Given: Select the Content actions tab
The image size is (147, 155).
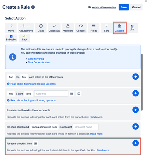Looking at the screenshot, I should point(81,28).
